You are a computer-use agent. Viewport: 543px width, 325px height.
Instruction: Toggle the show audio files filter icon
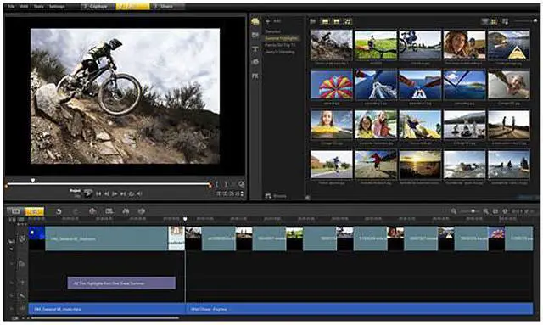pos(347,21)
